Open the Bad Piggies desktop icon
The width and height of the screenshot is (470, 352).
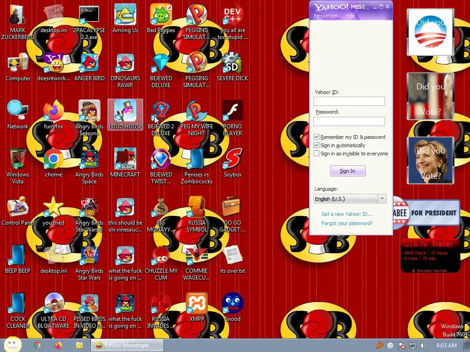[x=161, y=18]
